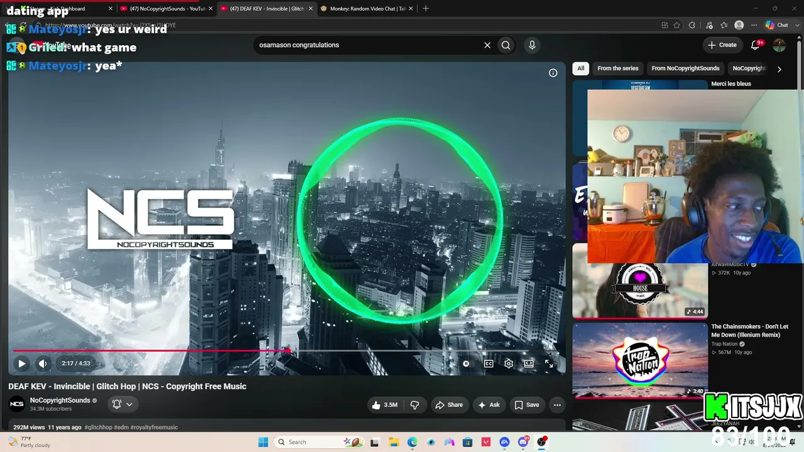
Task: Open Microsoft Edge from taskbar
Action: 412,442
